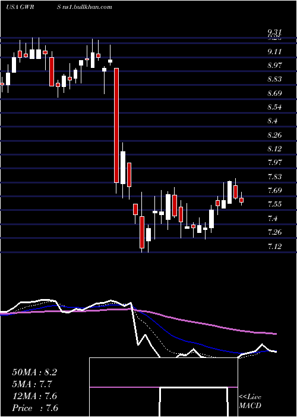Click the 7.4 price axis label
Image resolution: width=297 pixels, height=417 pixels.
point(273,219)
